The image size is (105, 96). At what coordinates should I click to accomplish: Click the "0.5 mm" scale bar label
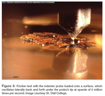[16, 77]
